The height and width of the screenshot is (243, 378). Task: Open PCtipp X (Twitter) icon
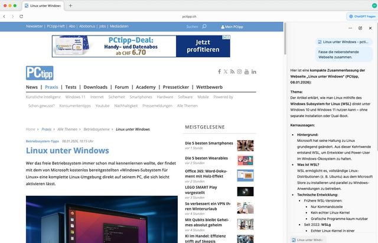(226, 72)
